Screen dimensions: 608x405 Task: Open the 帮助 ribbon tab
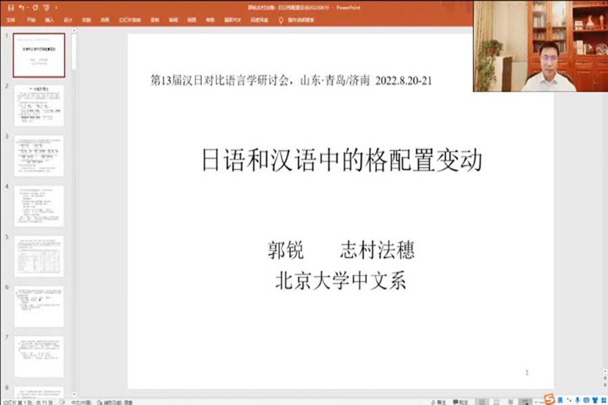(x=210, y=20)
